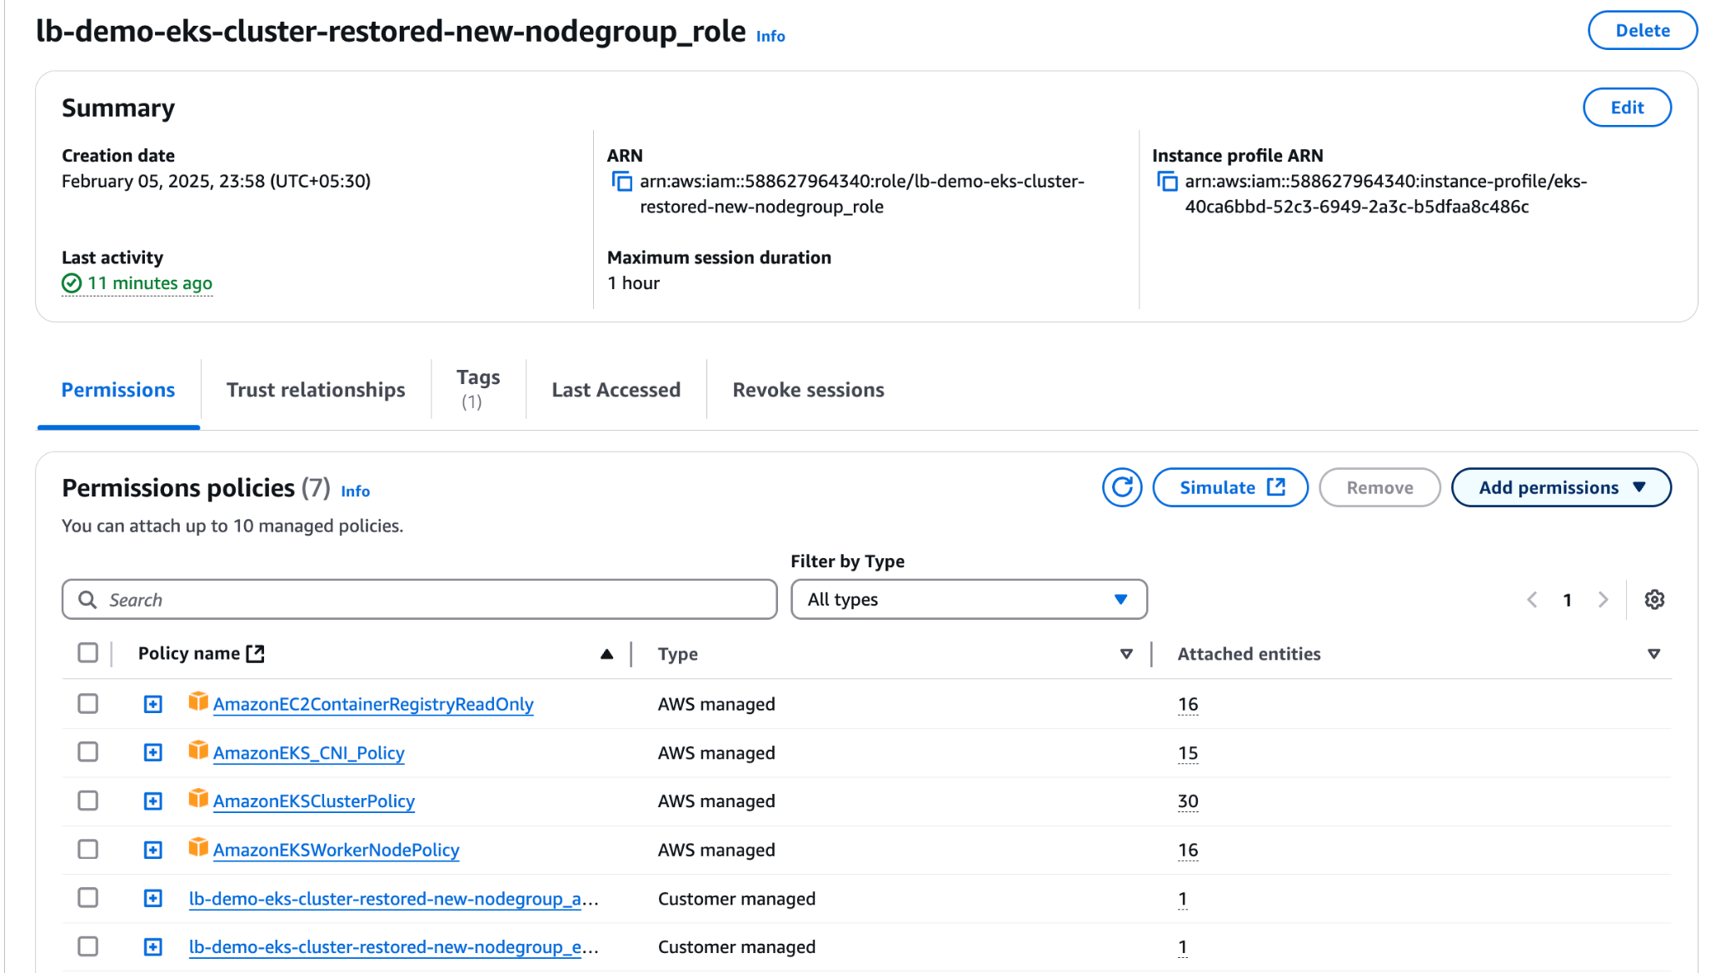
Task: Copy the role ARN with the copy icon
Action: click(622, 182)
